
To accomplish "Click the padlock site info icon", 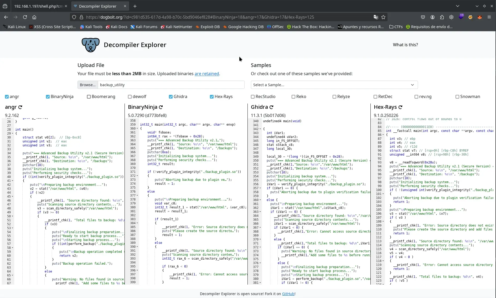I will [81, 17].
